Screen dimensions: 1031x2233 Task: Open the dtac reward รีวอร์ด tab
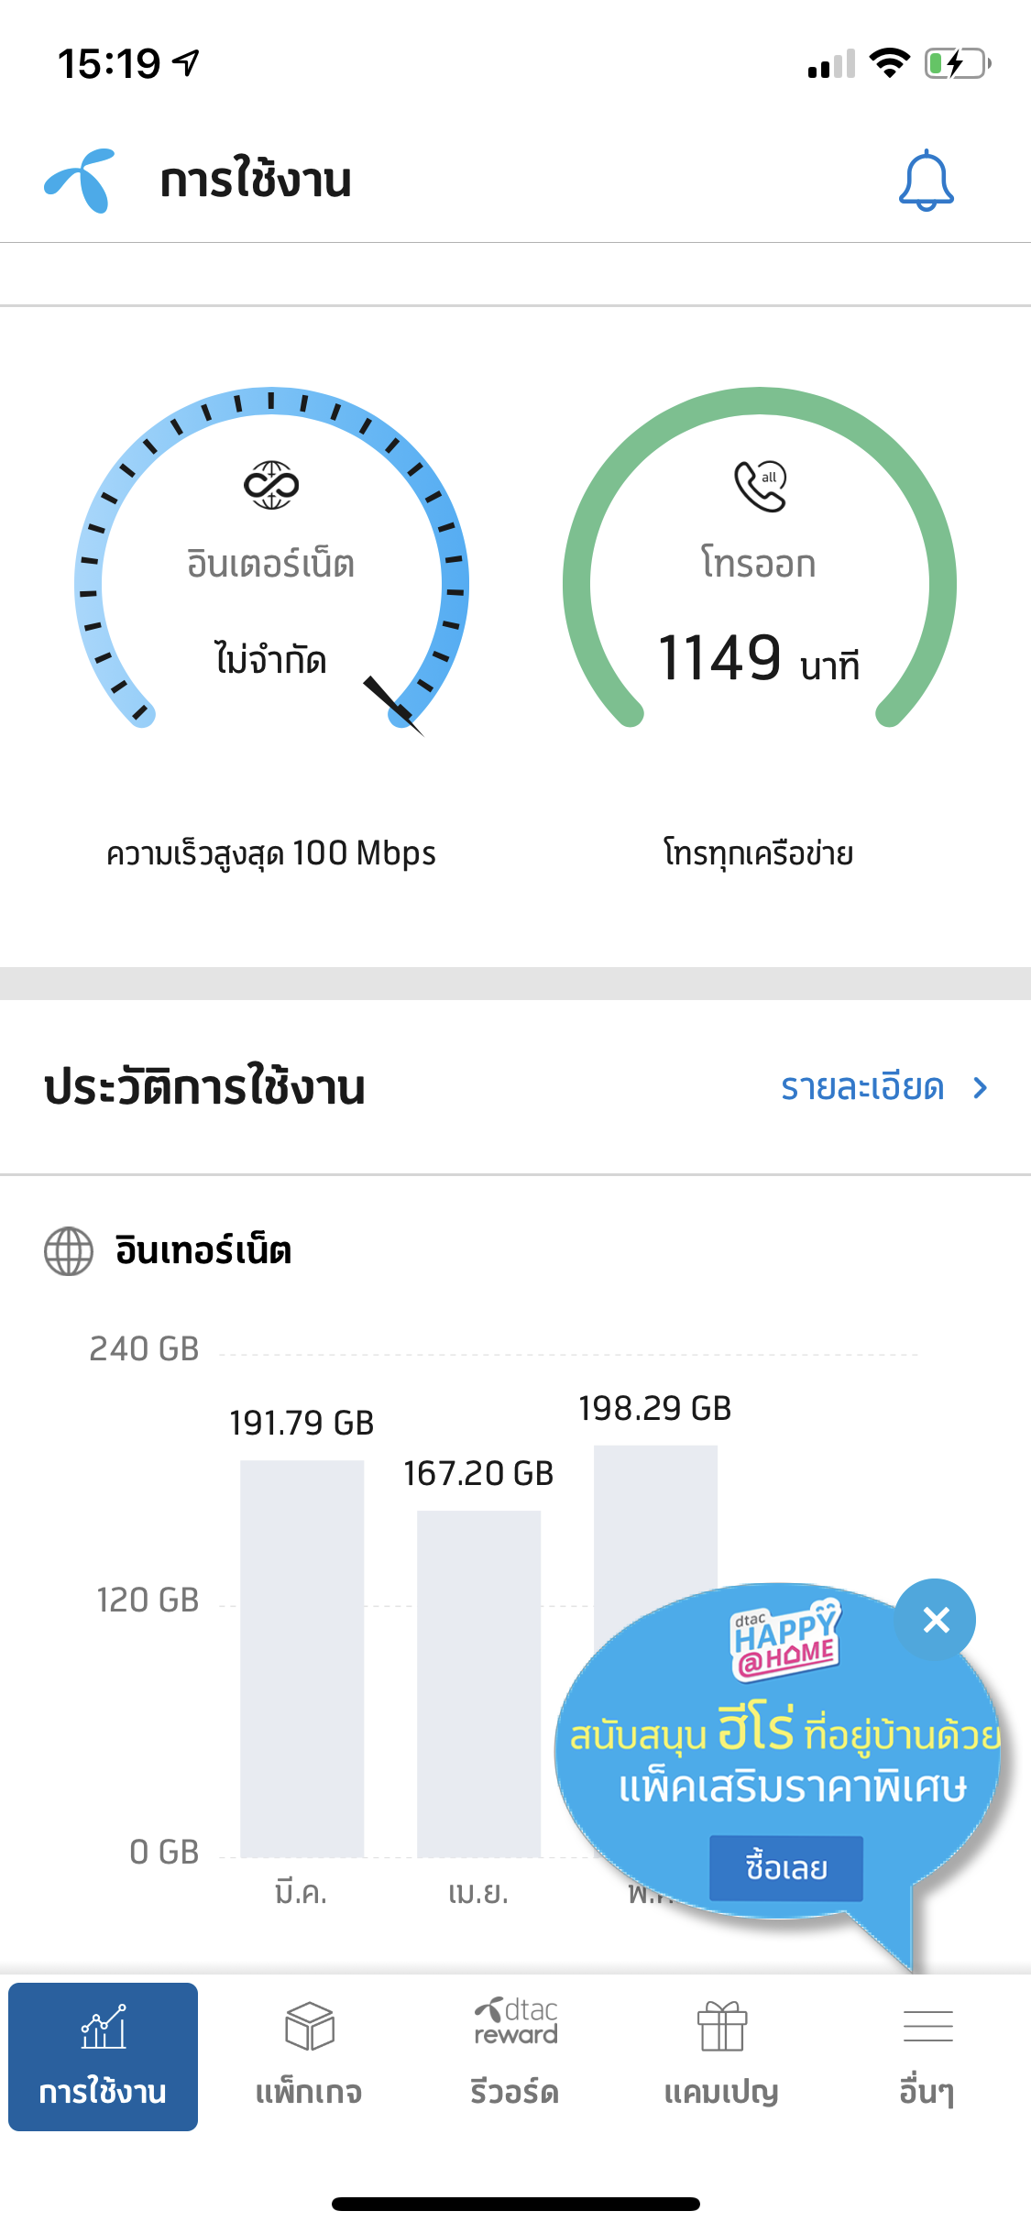pos(515,2057)
